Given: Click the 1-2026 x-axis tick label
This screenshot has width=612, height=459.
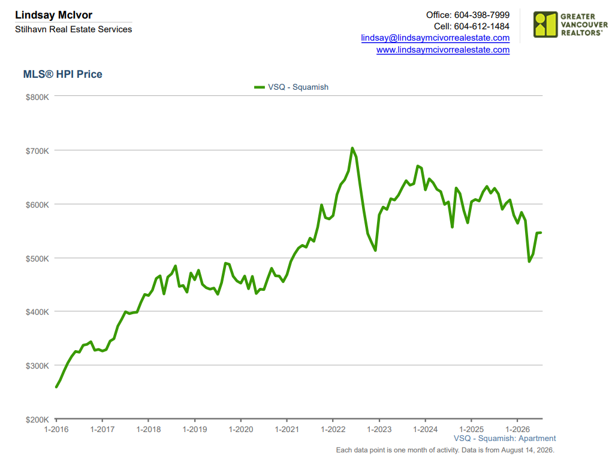Looking at the screenshot, I should tap(517, 429).
